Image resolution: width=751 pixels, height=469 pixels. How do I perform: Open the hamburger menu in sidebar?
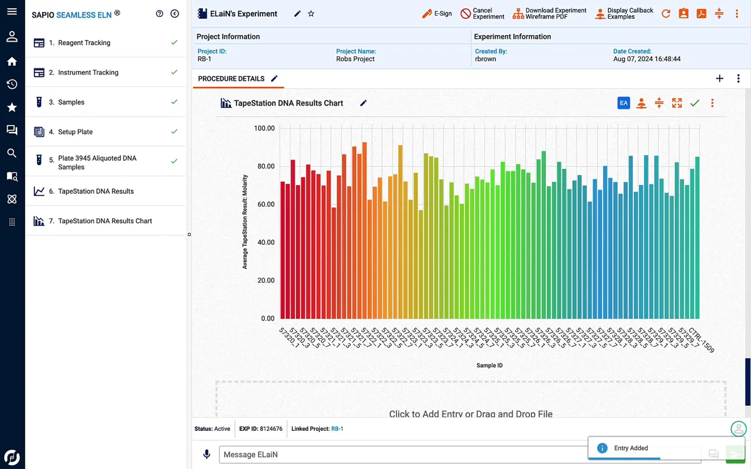pyautogui.click(x=12, y=12)
